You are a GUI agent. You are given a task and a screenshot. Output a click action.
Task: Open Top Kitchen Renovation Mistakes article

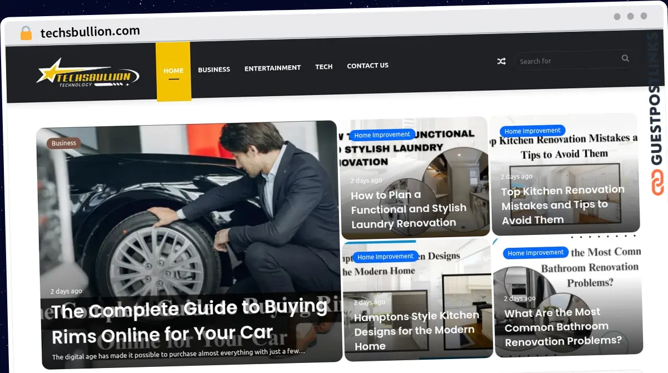coord(562,205)
